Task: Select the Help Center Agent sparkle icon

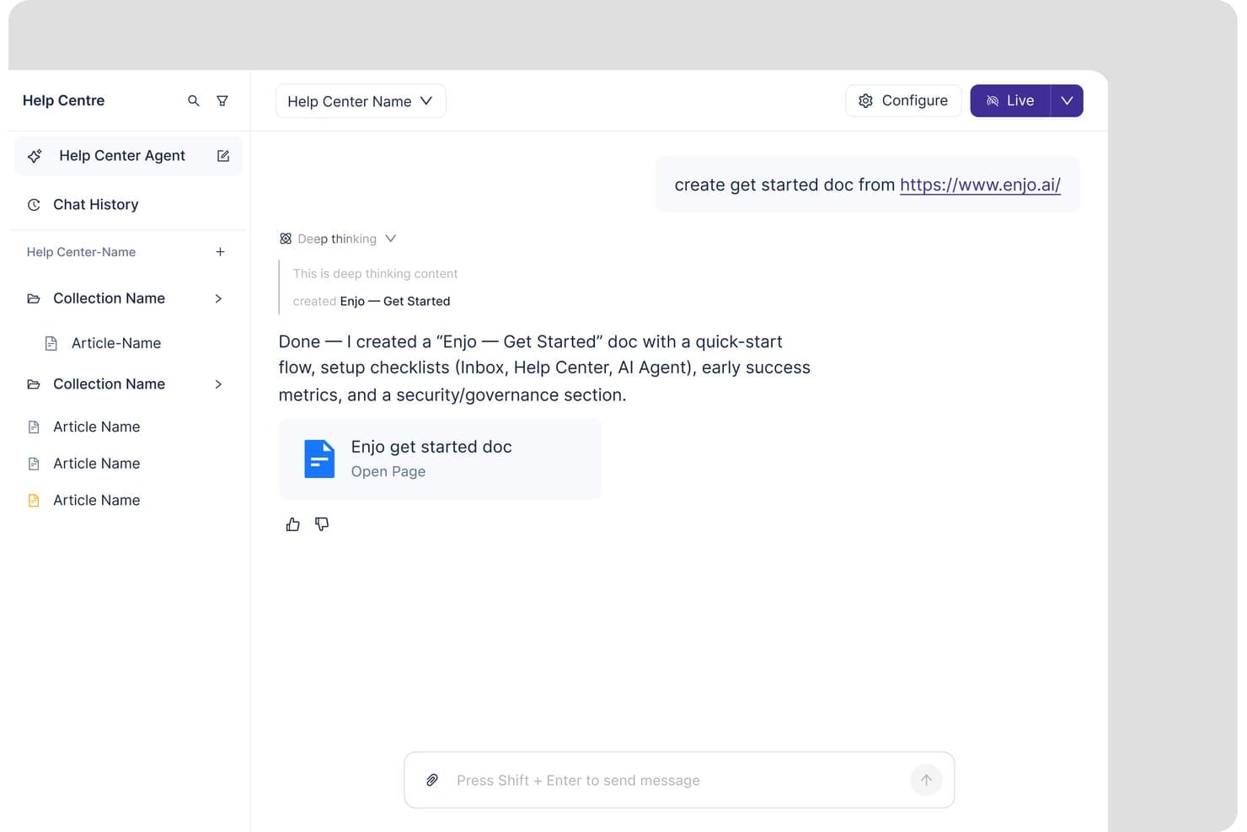Action: click(35, 156)
